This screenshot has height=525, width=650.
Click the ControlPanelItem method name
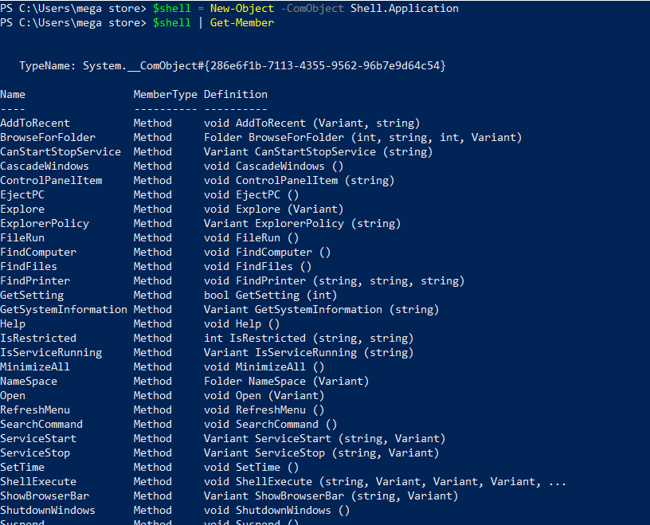[51, 180]
